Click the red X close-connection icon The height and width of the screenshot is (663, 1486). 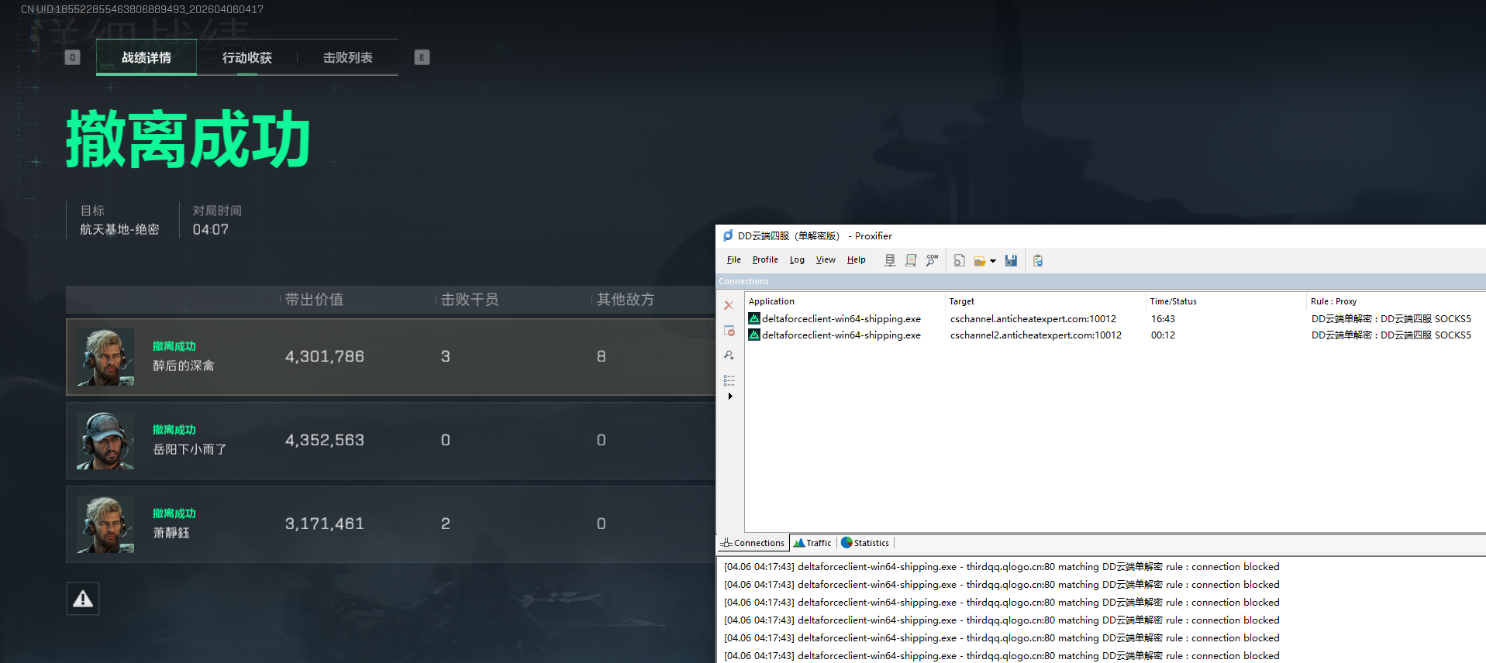[729, 305]
